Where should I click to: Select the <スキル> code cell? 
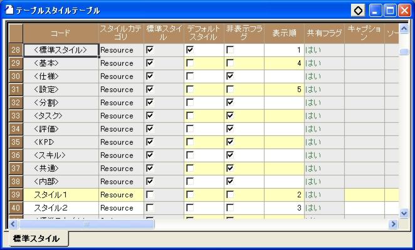click(61, 155)
